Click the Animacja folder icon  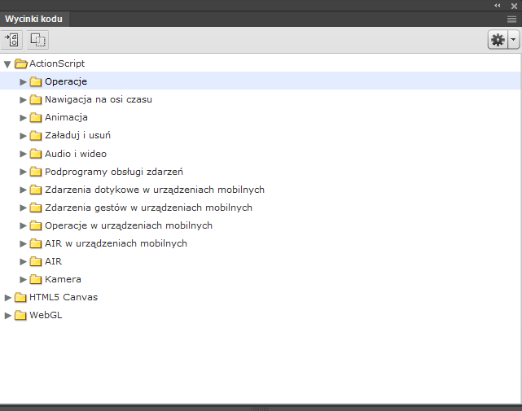[x=36, y=117]
